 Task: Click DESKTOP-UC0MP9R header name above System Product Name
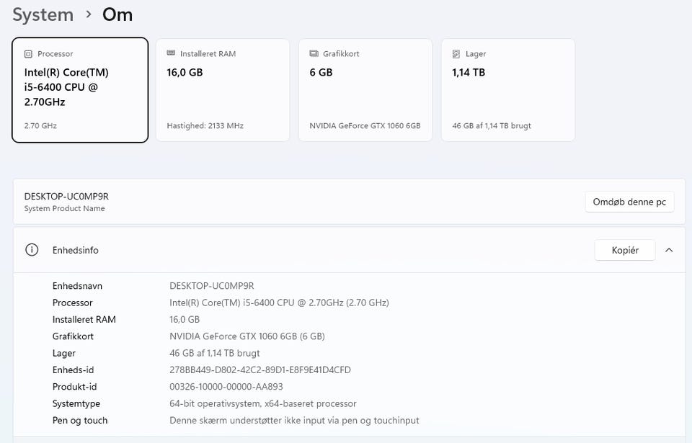66,197
